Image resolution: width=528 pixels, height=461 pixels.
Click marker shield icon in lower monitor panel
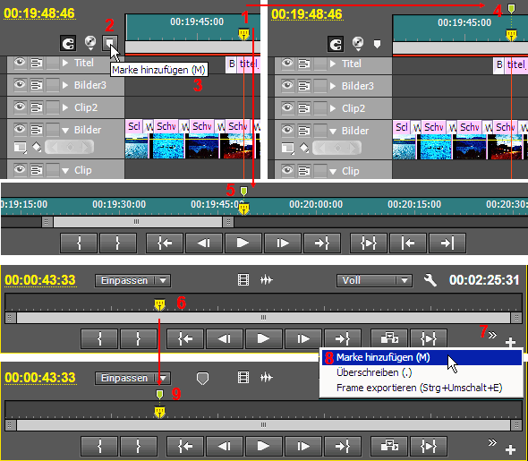(x=202, y=378)
